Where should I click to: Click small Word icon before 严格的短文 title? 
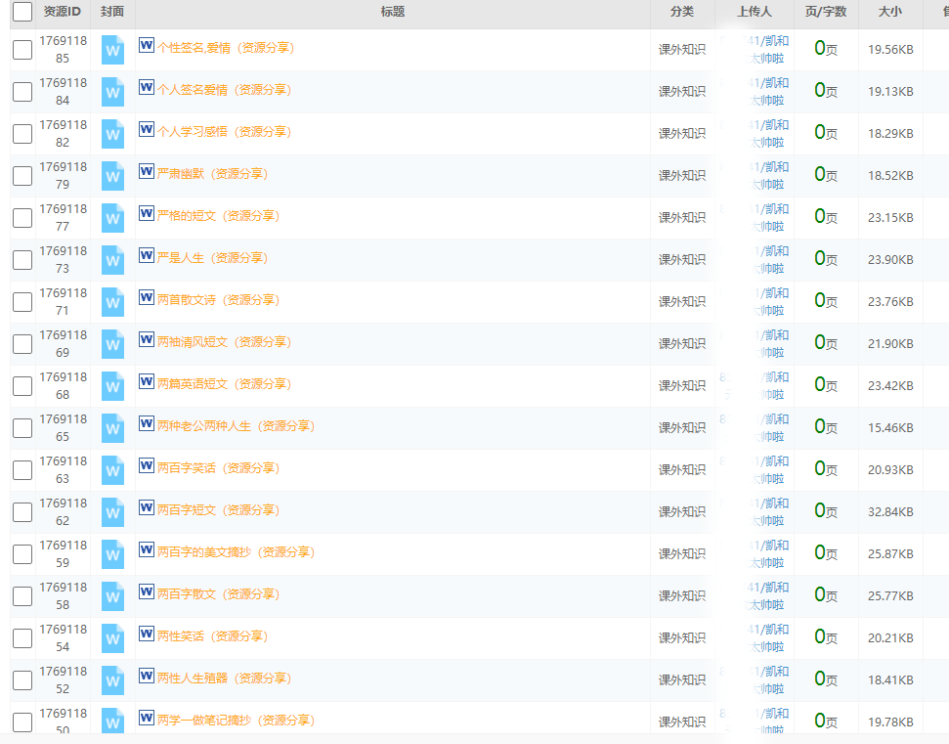[147, 214]
